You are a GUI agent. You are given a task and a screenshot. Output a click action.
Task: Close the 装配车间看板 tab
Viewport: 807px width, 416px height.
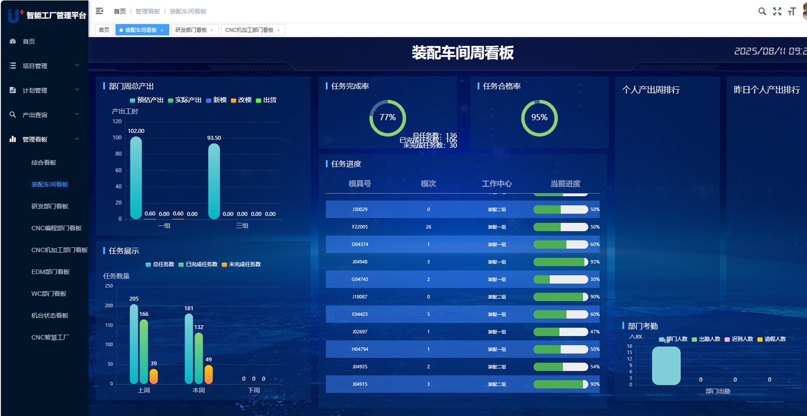pos(162,30)
